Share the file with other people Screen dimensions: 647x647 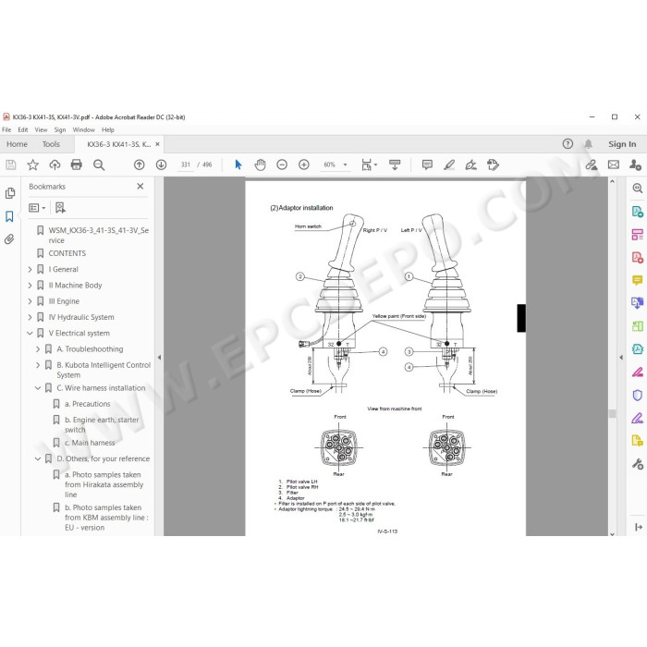click(635, 165)
